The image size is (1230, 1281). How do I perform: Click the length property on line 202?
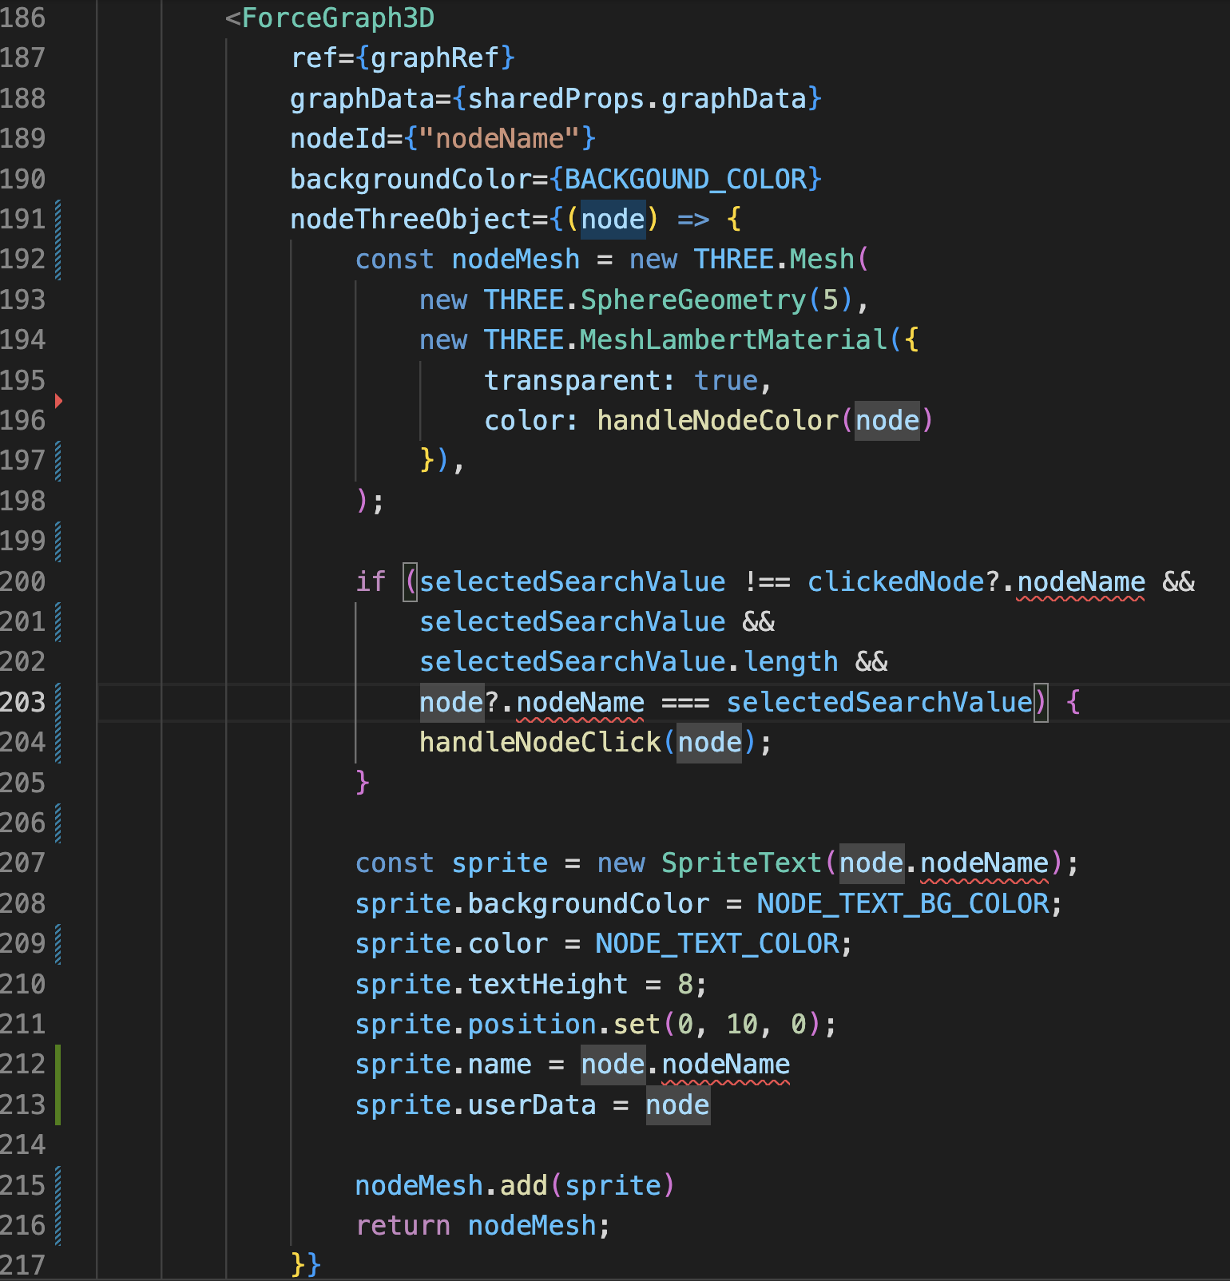[x=790, y=661]
